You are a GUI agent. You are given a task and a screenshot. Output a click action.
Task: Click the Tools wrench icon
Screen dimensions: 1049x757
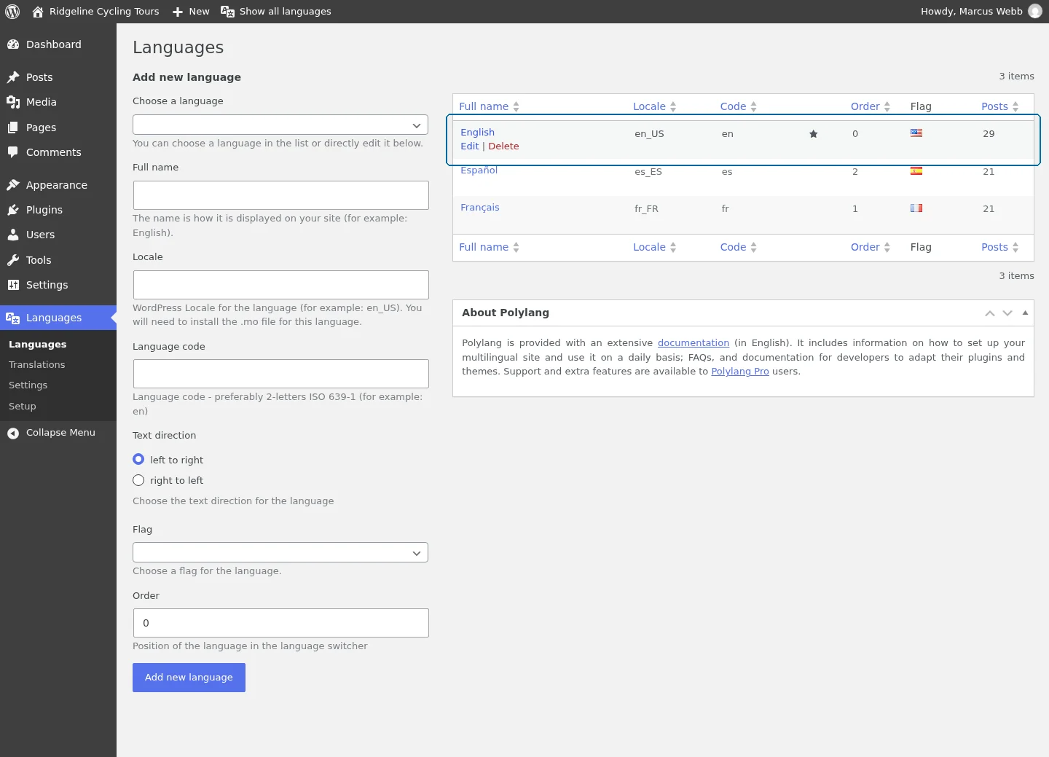pyautogui.click(x=13, y=260)
